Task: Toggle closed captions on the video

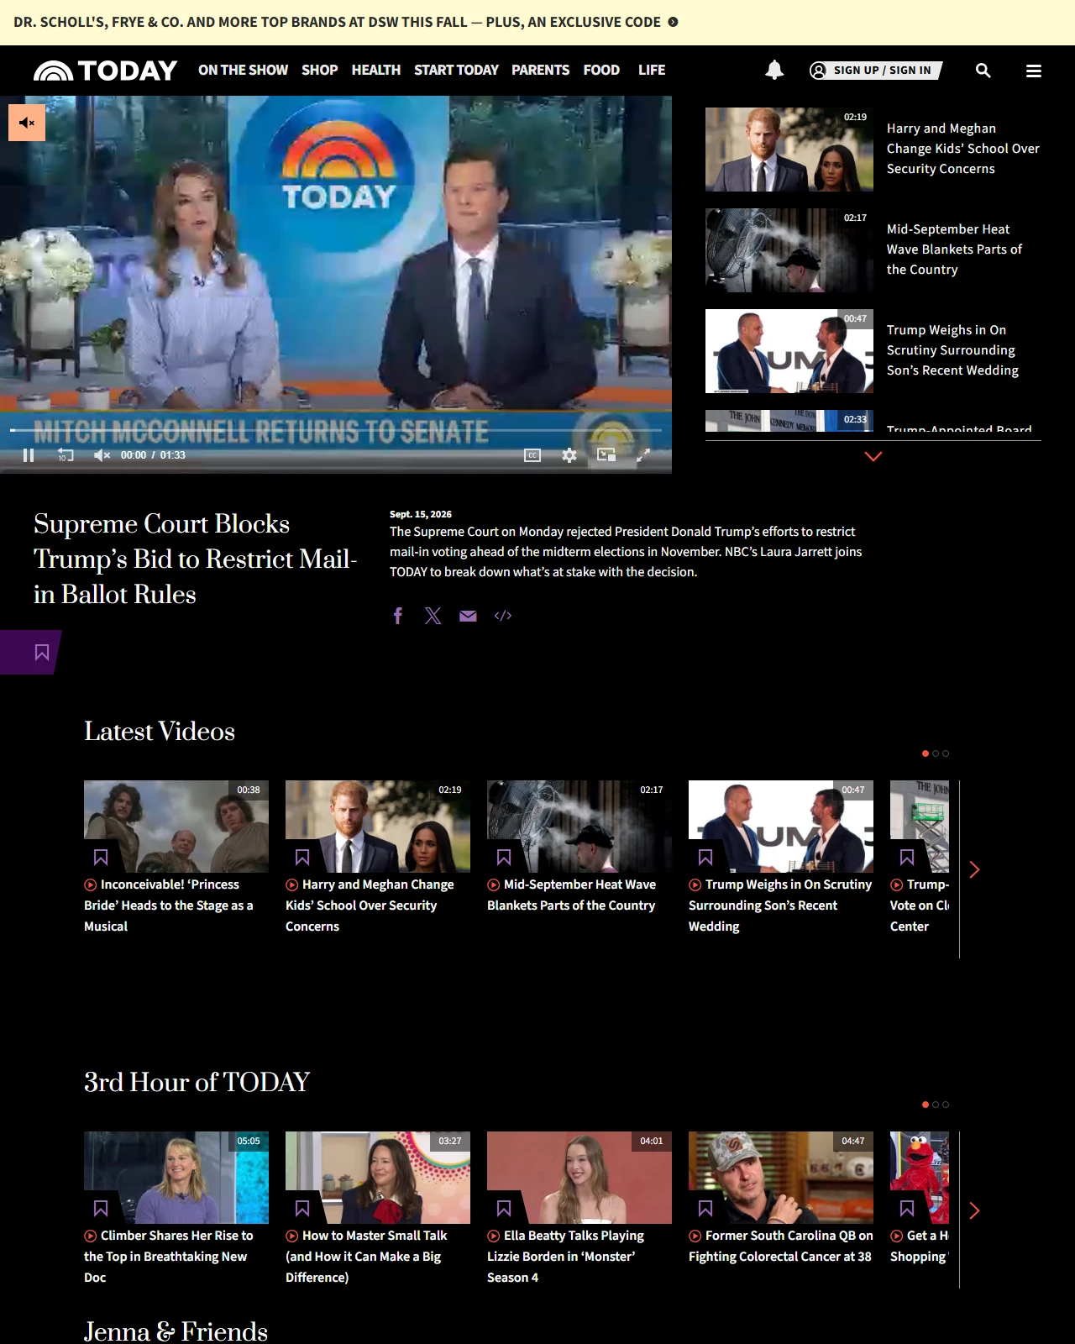Action: (532, 455)
